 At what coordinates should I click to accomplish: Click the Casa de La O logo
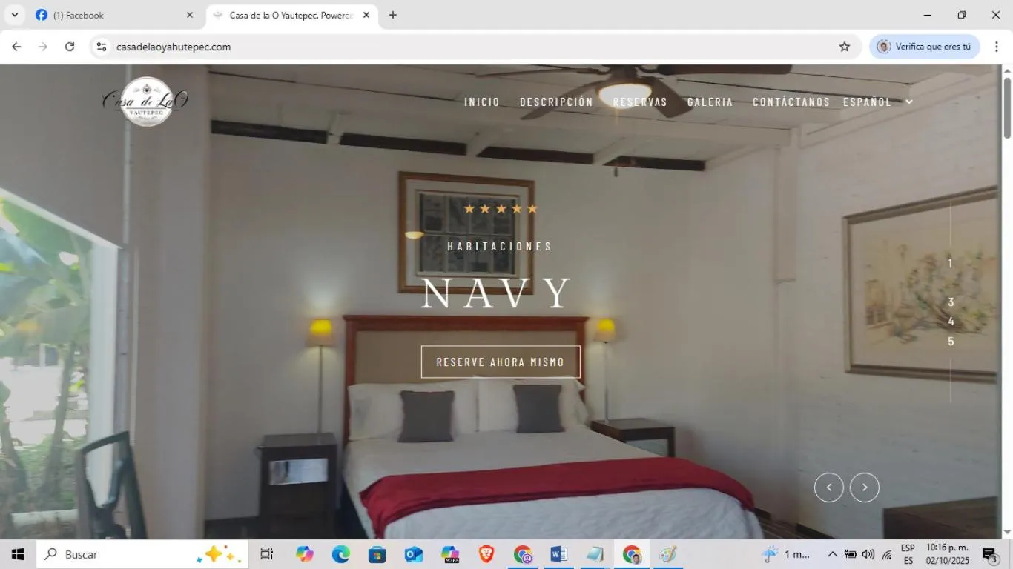146,102
